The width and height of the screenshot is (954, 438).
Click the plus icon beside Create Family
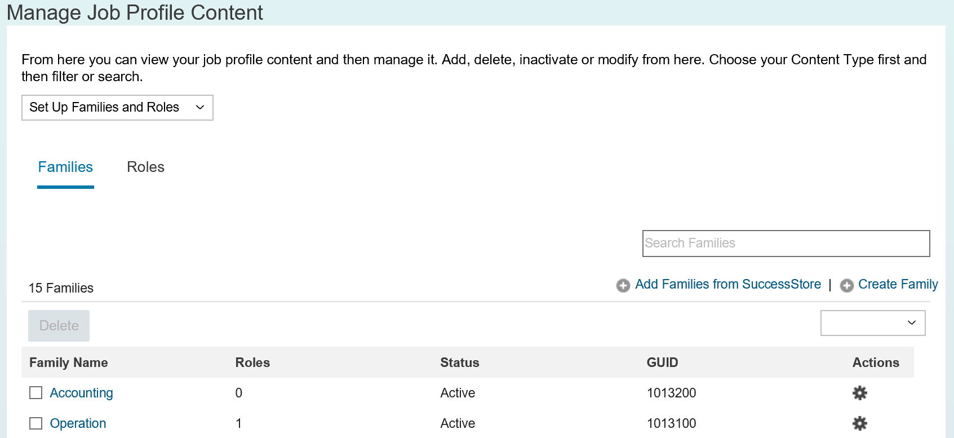[846, 286]
